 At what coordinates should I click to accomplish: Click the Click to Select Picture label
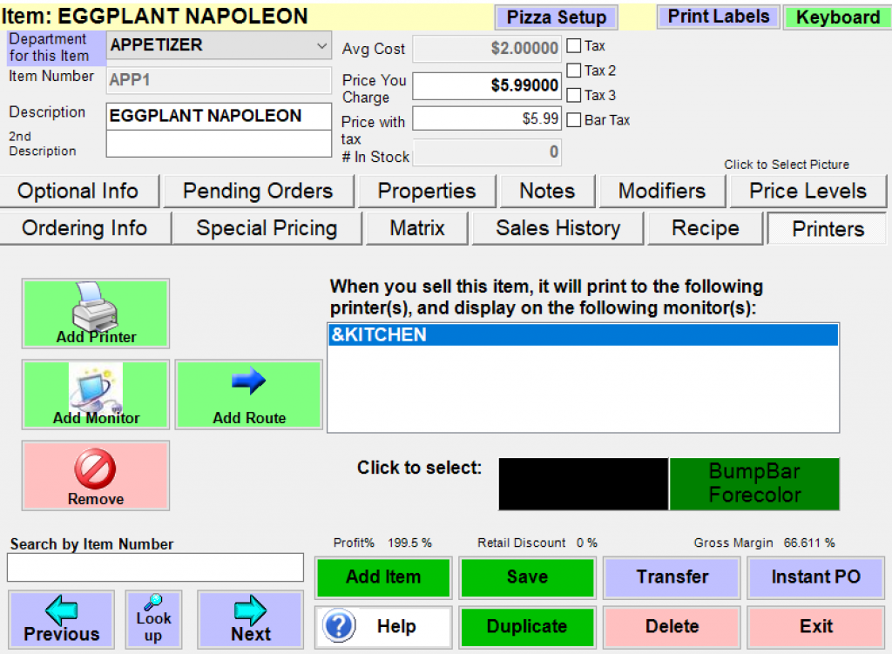pos(787,165)
